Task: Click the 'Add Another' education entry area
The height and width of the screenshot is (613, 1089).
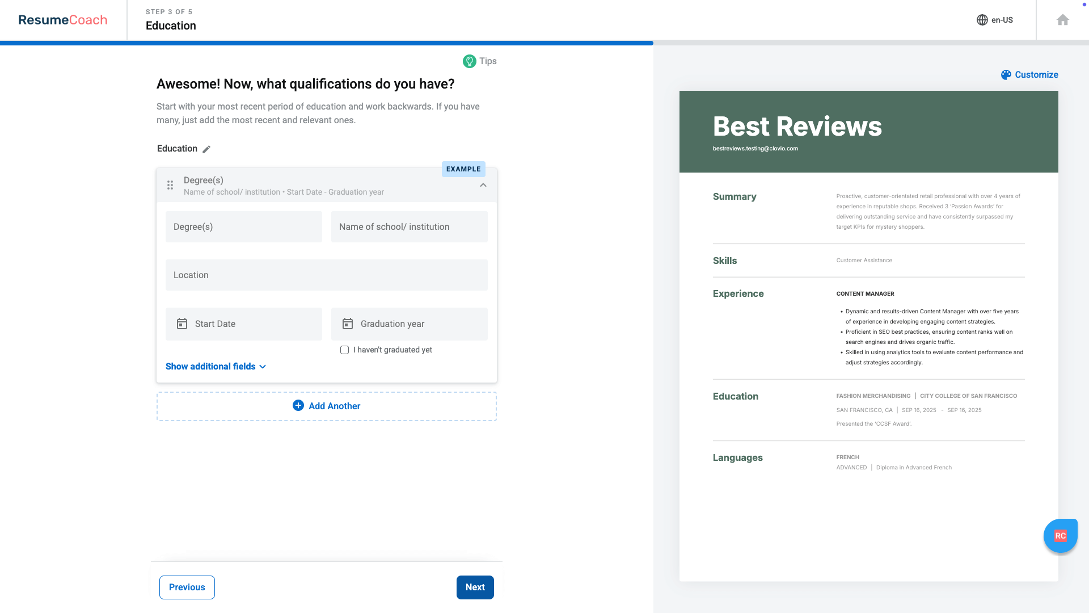Action: 326,406
